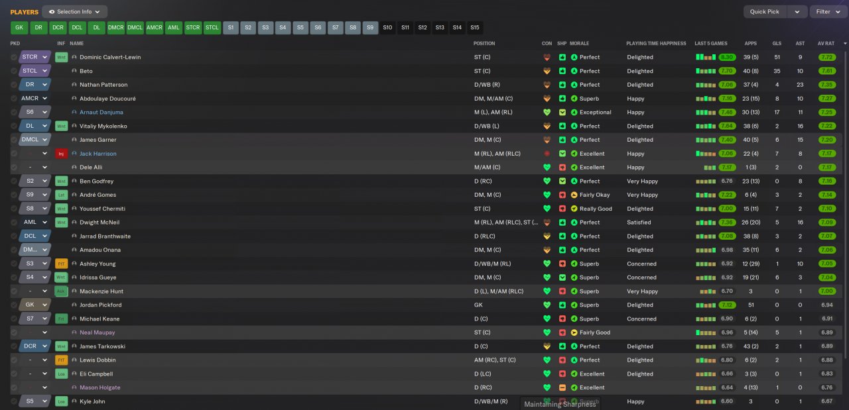This screenshot has height=410, width=849.
Task: Toggle the pick circle for Neal Maupay
Action: 14,333
